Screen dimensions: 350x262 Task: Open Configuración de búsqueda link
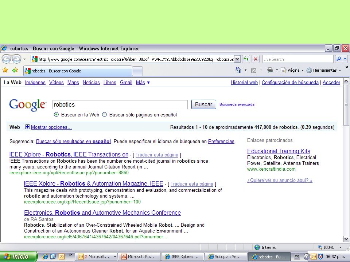click(290, 83)
